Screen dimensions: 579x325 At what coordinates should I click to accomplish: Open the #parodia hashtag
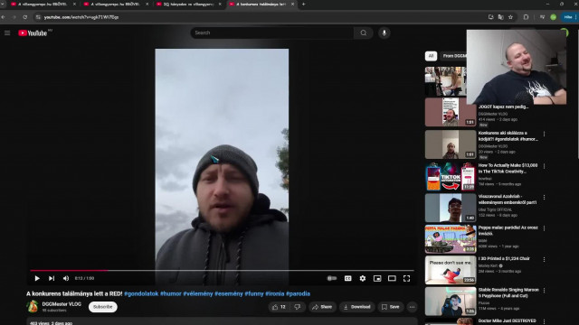tap(298, 293)
